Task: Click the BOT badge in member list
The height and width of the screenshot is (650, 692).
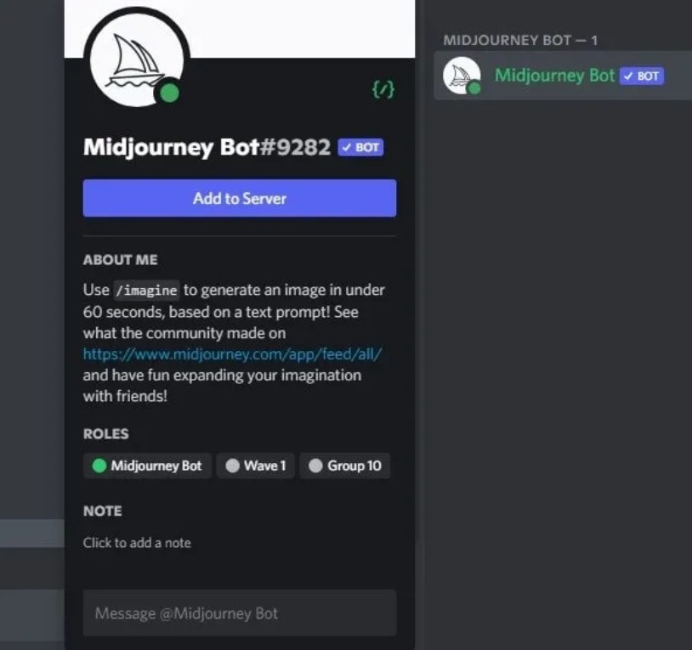Action: tap(642, 76)
